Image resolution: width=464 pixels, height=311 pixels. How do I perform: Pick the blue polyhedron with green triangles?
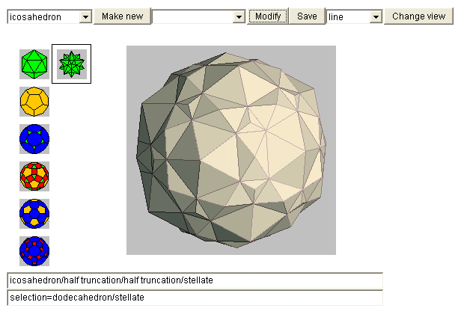tap(34, 139)
